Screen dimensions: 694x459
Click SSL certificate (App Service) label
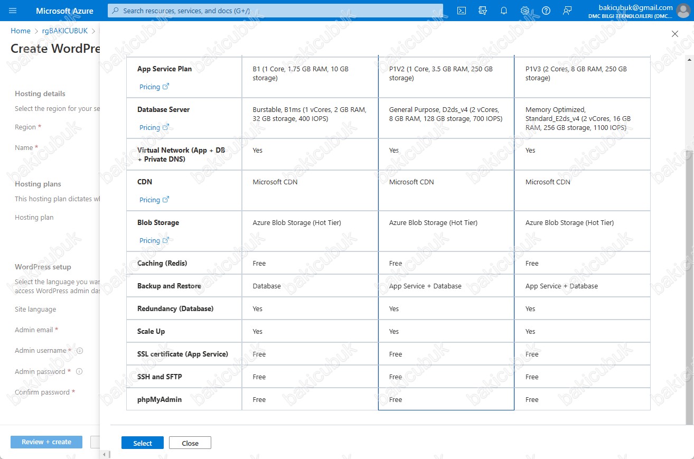183,354
